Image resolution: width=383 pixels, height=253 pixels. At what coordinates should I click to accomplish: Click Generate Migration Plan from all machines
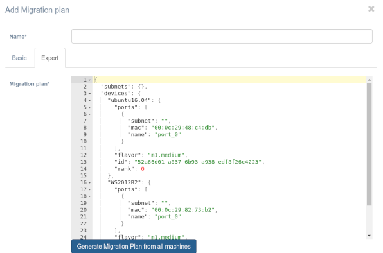click(134, 246)
